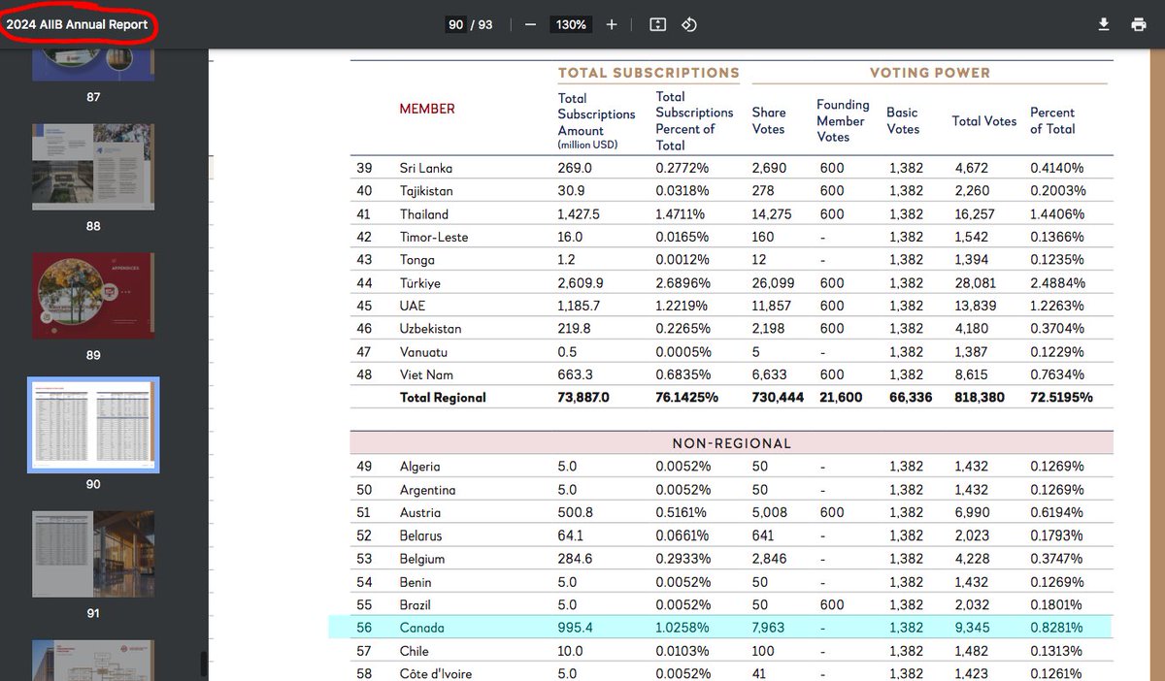Select Argentina member name

click(x=427, y=490)
